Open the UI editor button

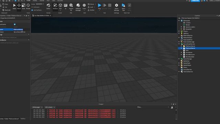tap(66, 6)
